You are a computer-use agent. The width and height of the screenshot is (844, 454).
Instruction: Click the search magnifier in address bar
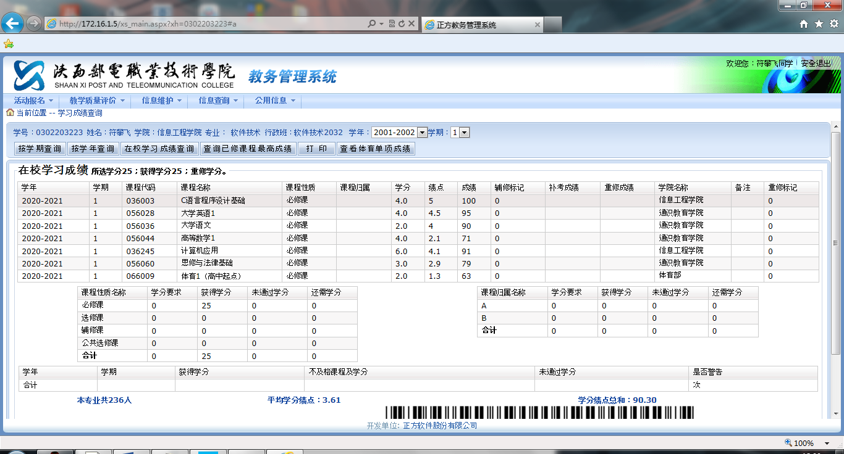[x=371, y=24]
